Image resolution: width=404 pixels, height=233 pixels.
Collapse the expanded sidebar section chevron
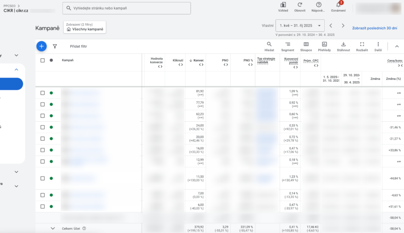point(17,69)
